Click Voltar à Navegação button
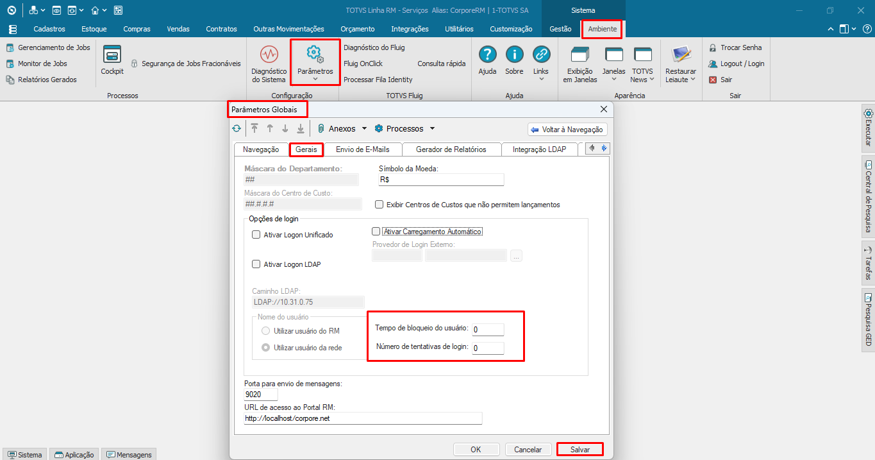This screenshot has width=875, height=460. [x=567, y=129]
